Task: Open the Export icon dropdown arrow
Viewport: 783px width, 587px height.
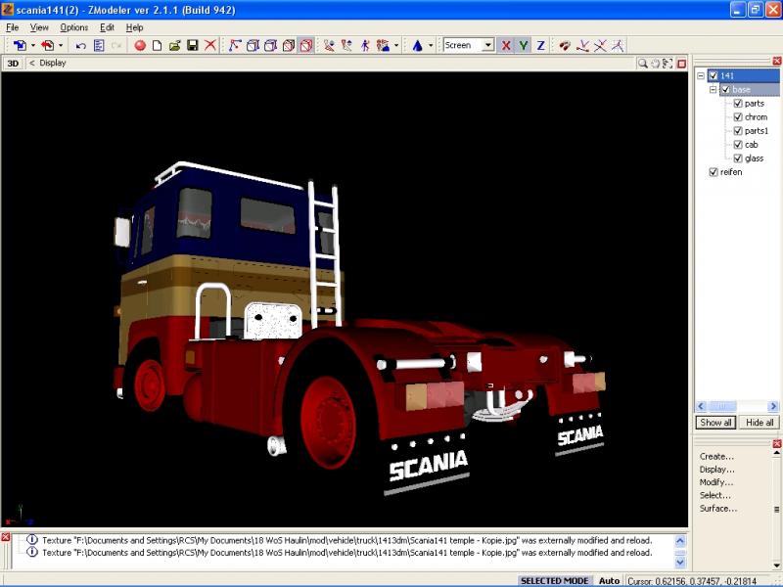Action: 61,46
